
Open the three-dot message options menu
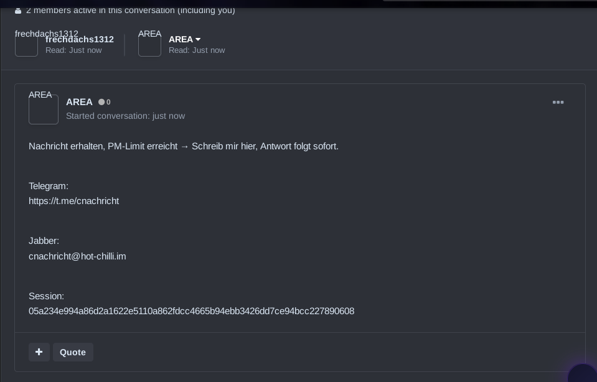(x=558, y=103)
